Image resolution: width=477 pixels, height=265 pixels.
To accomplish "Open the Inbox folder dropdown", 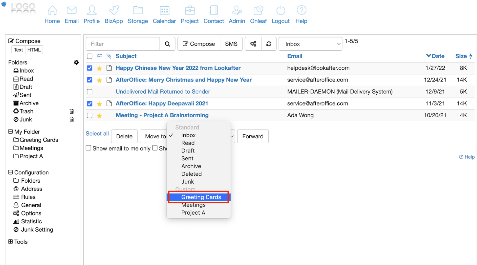I will tap(310, 44).
